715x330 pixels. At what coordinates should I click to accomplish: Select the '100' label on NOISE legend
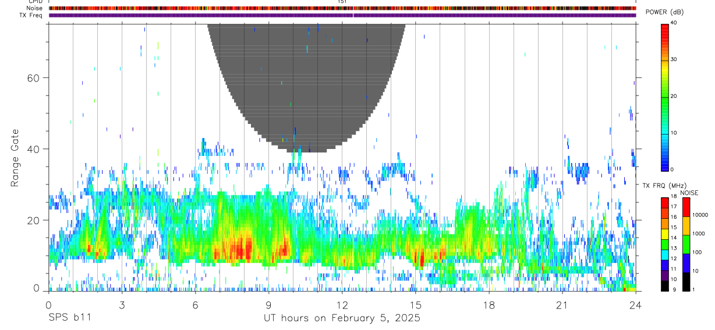pyautogui.click(x=698, y=253)
